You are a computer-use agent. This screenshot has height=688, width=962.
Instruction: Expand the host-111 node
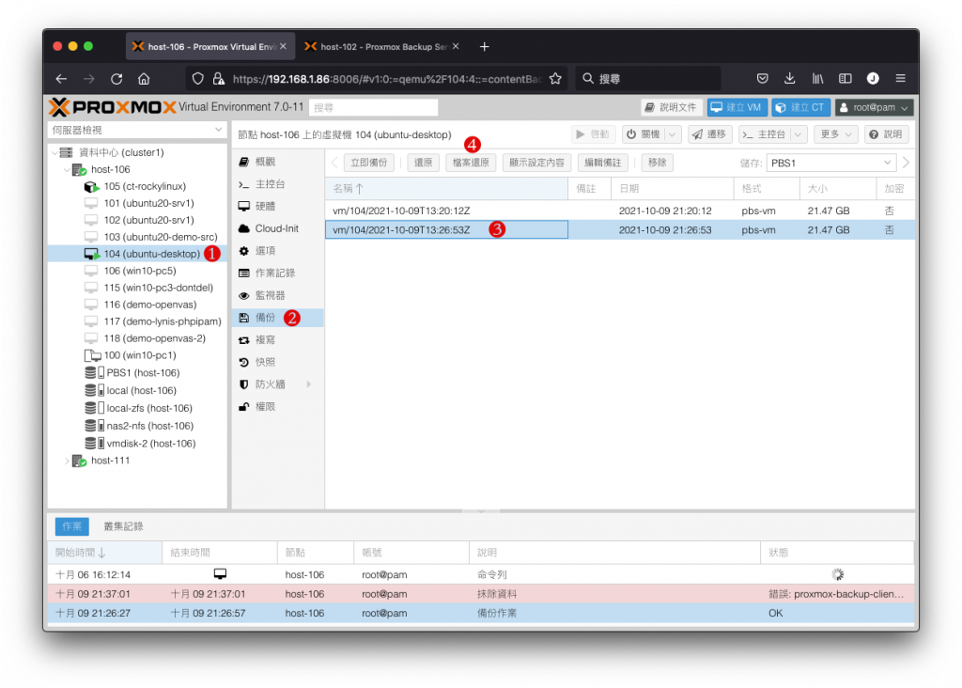click(x=67, y=461)
